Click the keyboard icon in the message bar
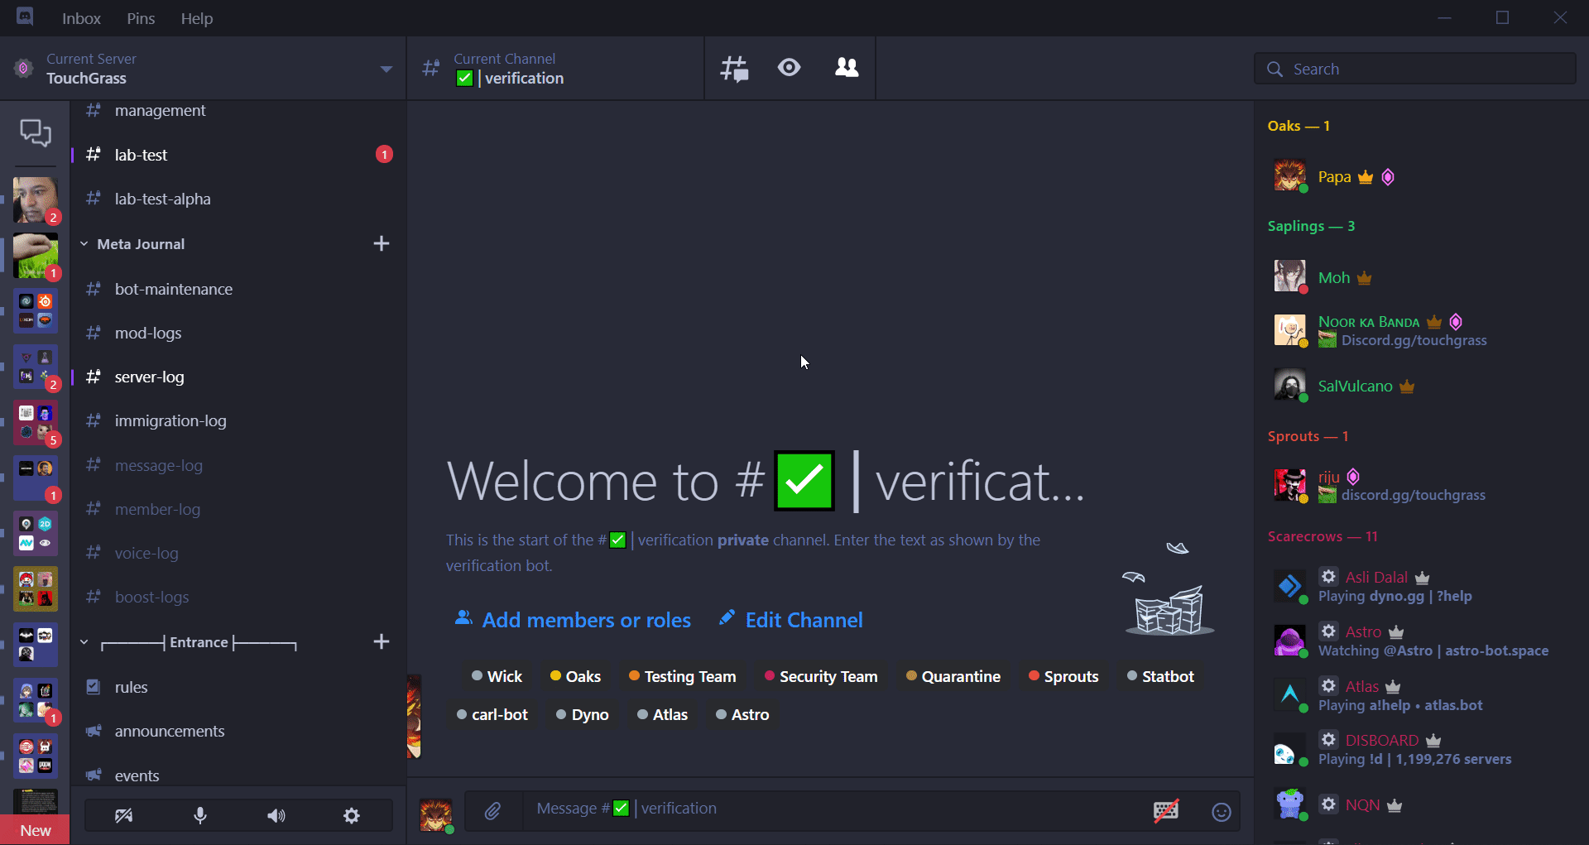The height and width of the screenshot is (845, 1589). (1166, 811)
